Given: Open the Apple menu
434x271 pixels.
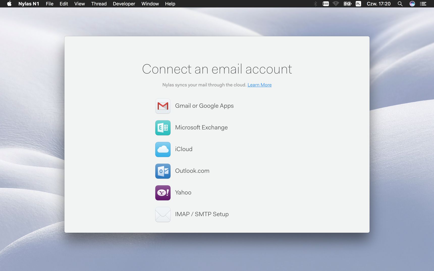Looking at the screenshot, I should (9, 4).
